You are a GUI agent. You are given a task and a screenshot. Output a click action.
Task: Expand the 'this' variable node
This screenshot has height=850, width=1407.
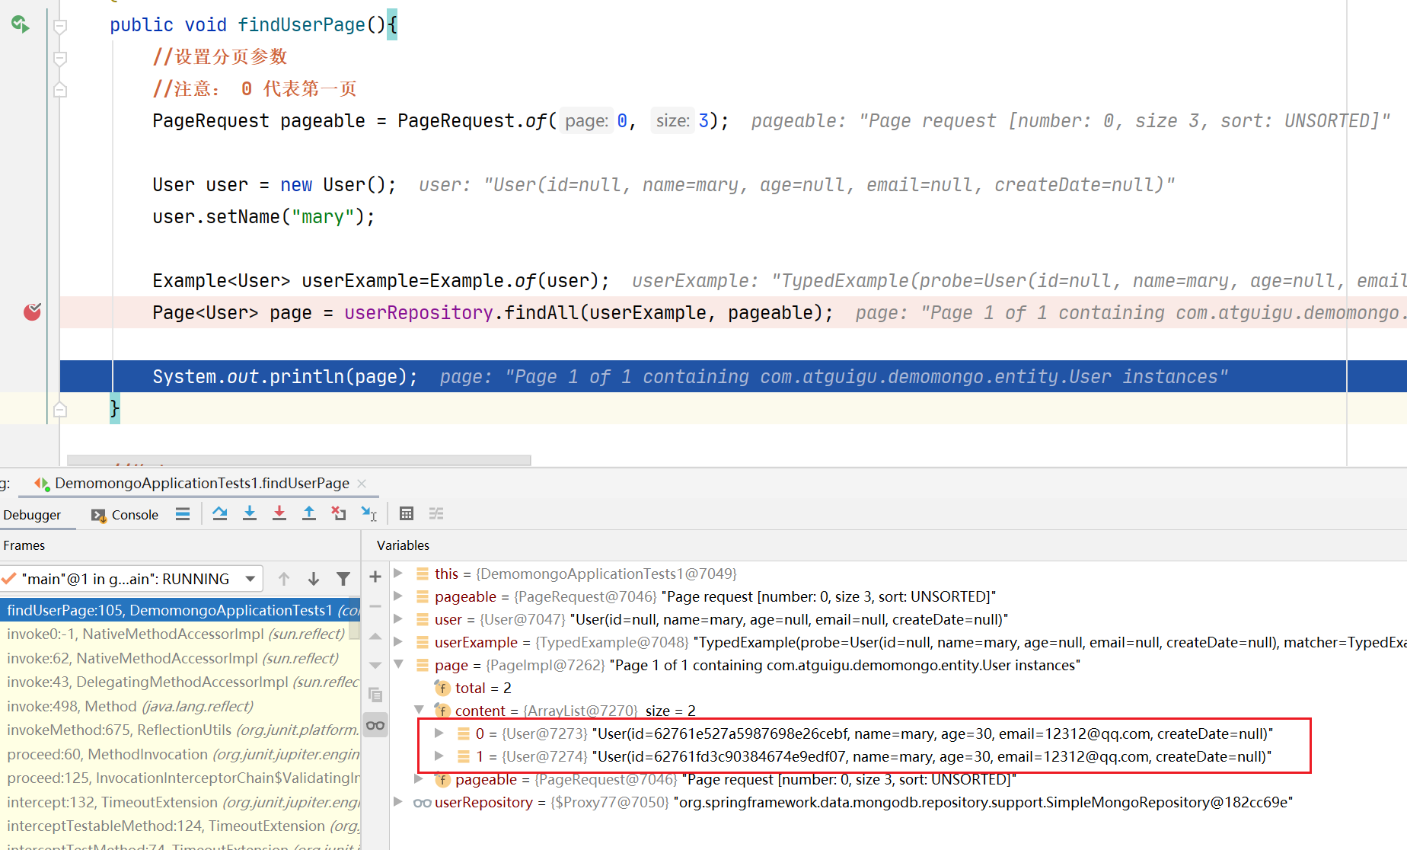pyautogui.click(x=398, y=573)
